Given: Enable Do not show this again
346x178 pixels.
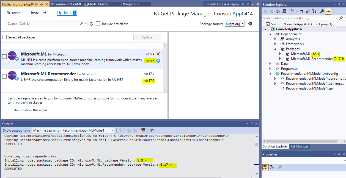Looking at the screenshot, I should coord(10,110).
